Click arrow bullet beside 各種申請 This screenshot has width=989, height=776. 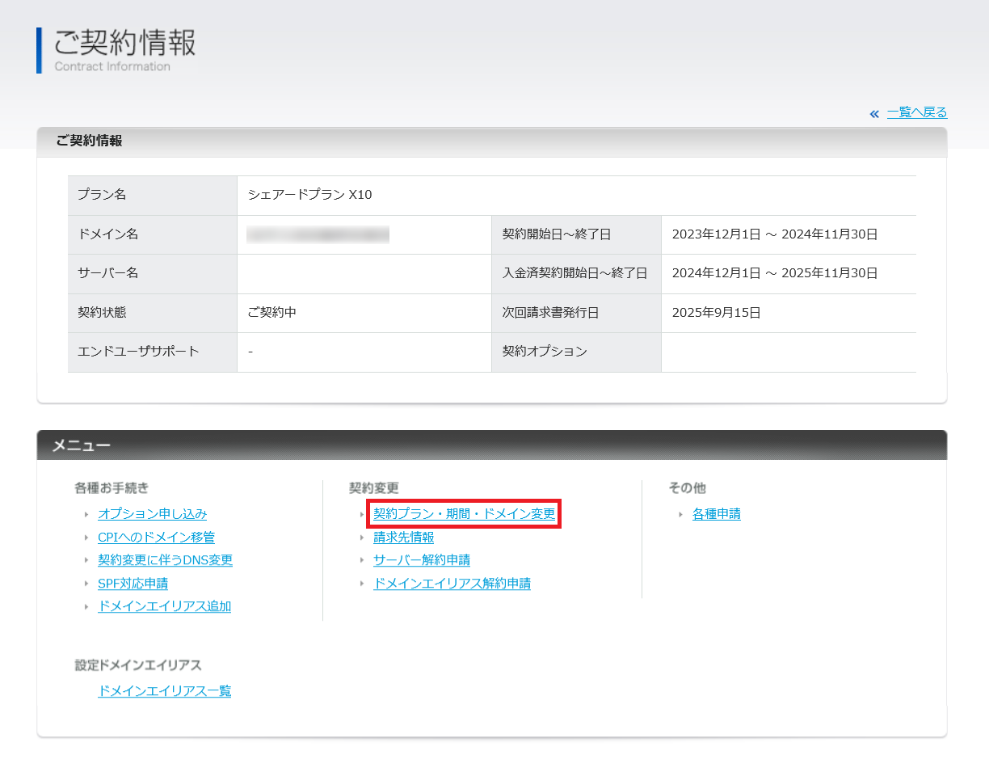pos(681,514)
